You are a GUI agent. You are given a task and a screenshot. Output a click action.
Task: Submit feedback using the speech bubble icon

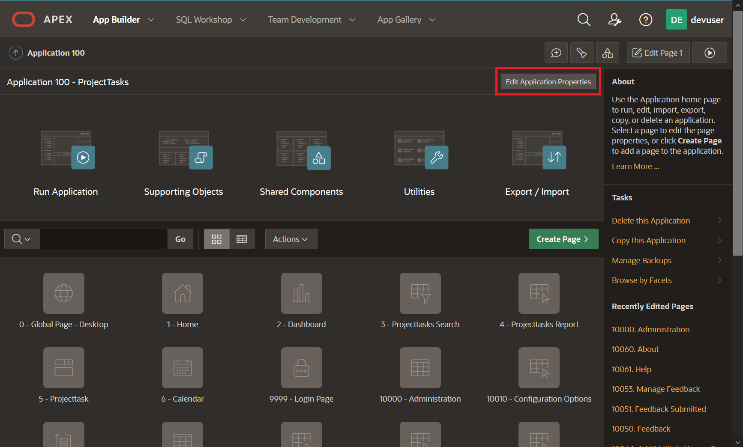[x=556, y=53]
